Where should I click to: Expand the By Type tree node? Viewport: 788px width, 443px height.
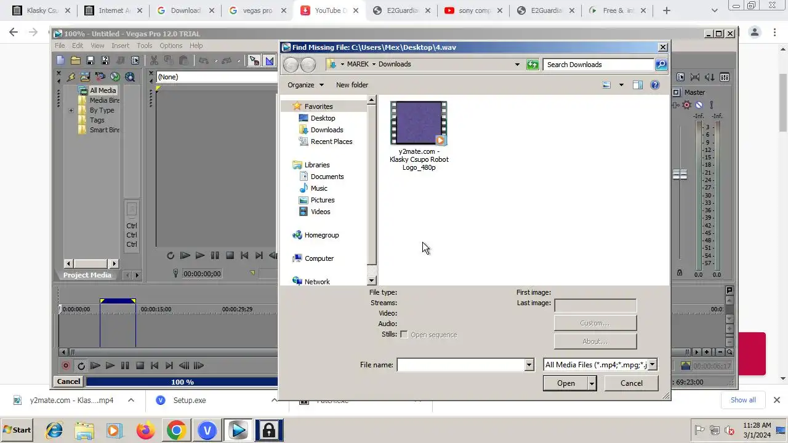[x=71, y=111]
